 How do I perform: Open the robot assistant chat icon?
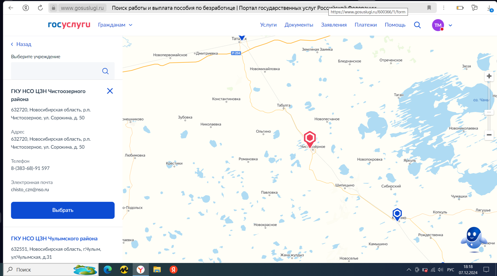[x=474, y=239]
